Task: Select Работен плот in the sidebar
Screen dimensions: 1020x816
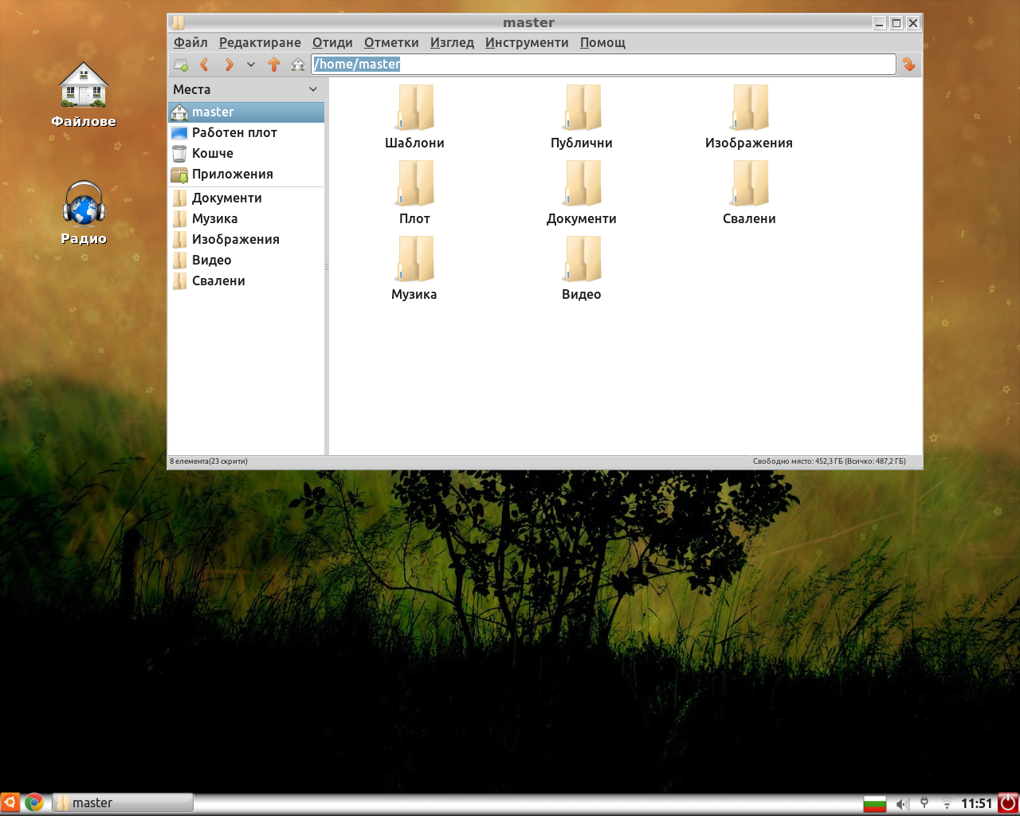Action: [x=246, y=133]
